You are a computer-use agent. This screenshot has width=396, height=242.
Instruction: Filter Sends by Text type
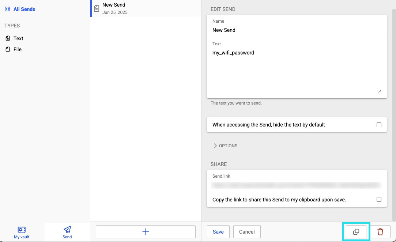18,38
